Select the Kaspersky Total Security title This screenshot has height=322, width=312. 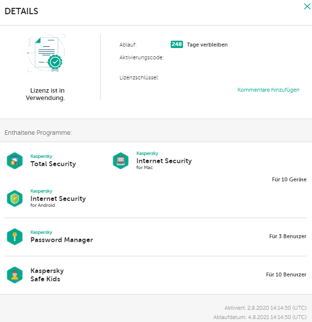53,164
